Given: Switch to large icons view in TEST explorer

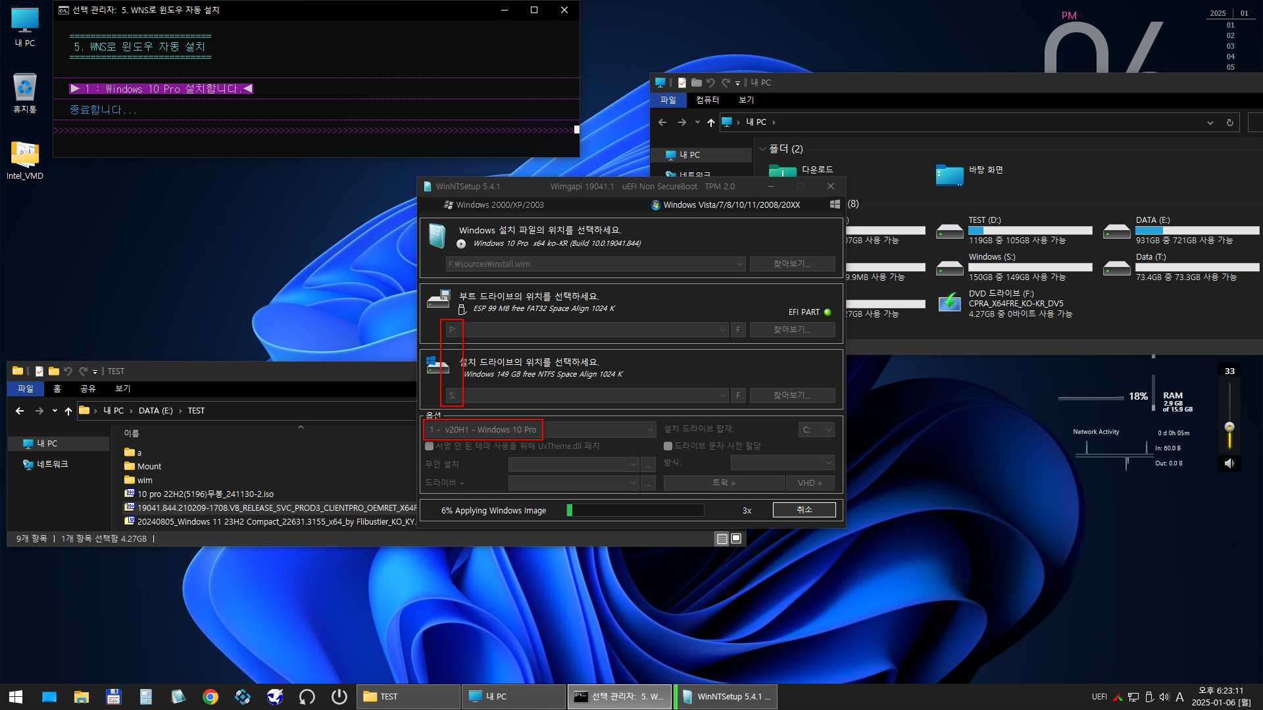Looking at the screenshot, I should tap(737, 538).
